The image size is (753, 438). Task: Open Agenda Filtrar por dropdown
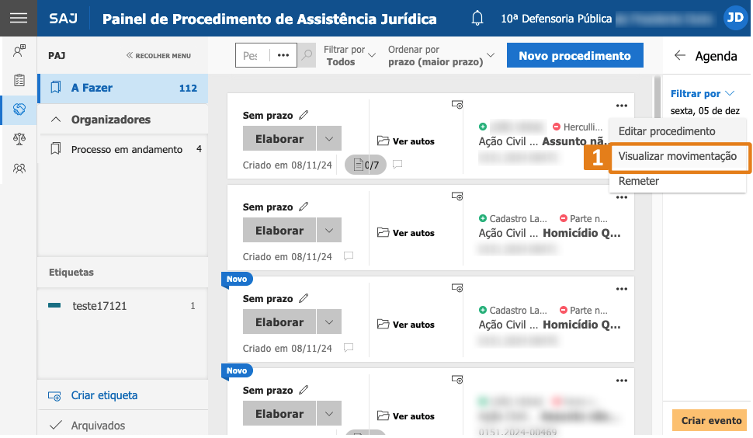click(703, 94)
